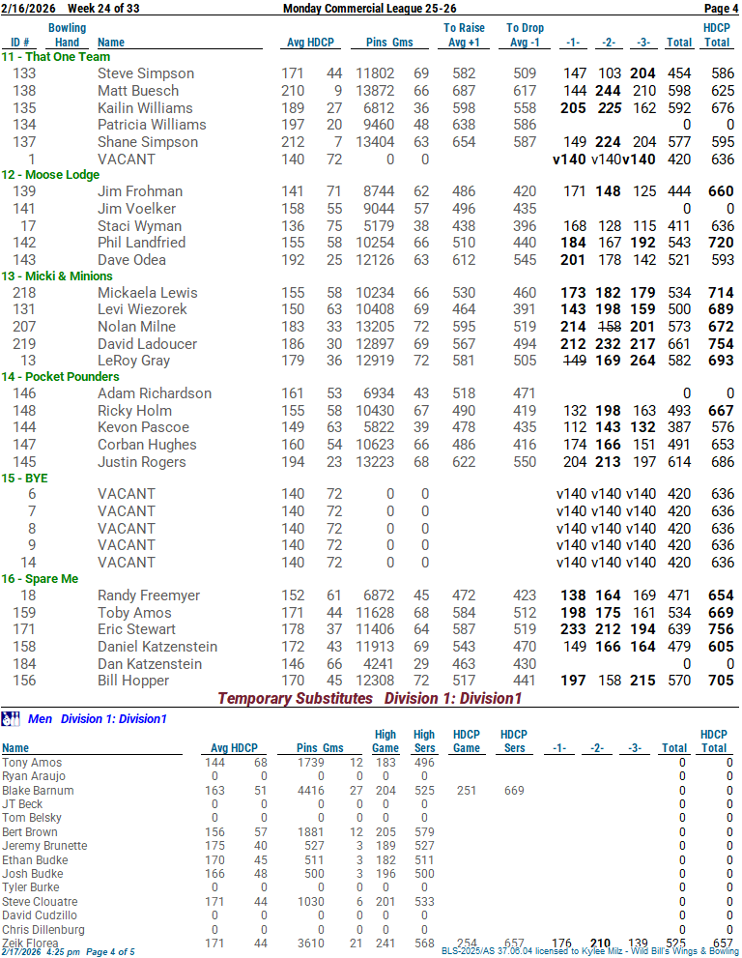Select team heading '15 - BYE'
The height and width of the screenshot is (958, 742).
point(24,479)
